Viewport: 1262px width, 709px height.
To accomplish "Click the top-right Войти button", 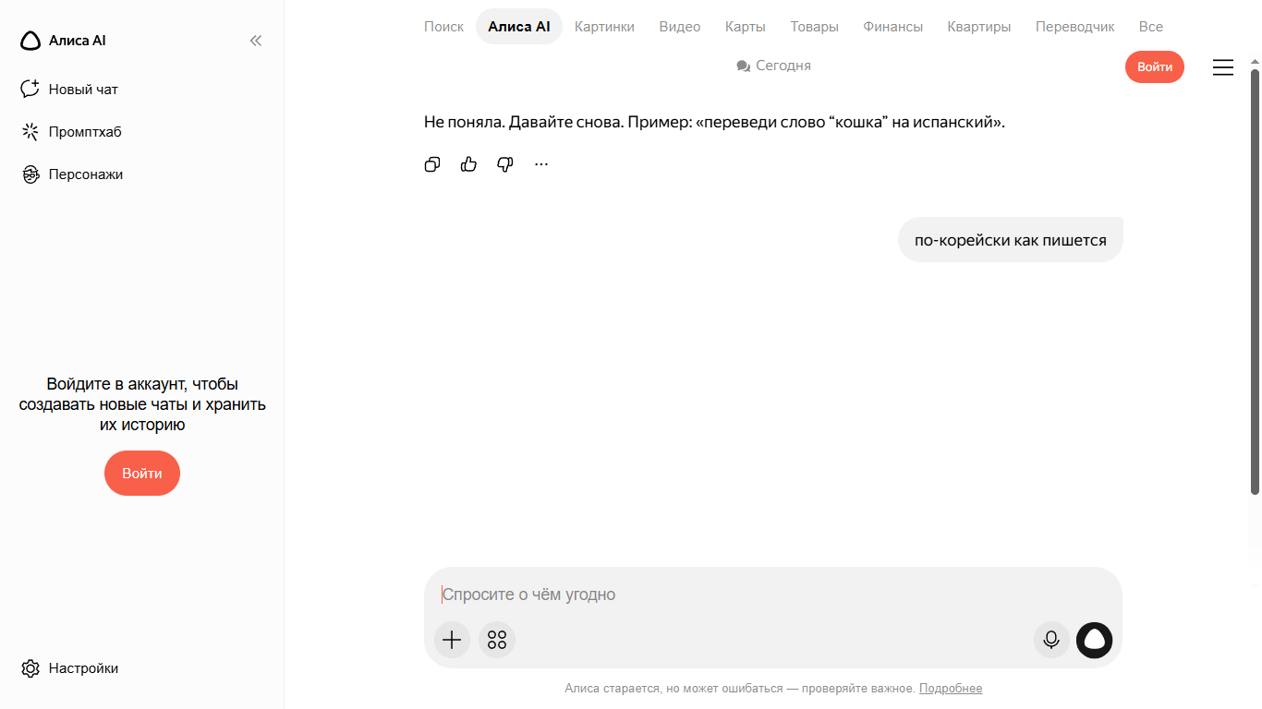I will point(1155,66).
